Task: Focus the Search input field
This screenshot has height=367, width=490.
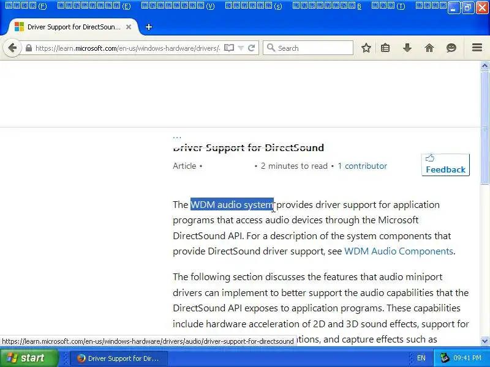Action: [x=308, y=48]
